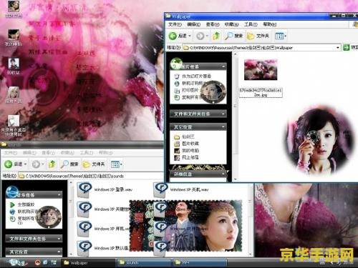The height and width of the screenshot is (268, 358).
Task: Open 查看(V) menu in sounds window
Action: coord(49,152)
